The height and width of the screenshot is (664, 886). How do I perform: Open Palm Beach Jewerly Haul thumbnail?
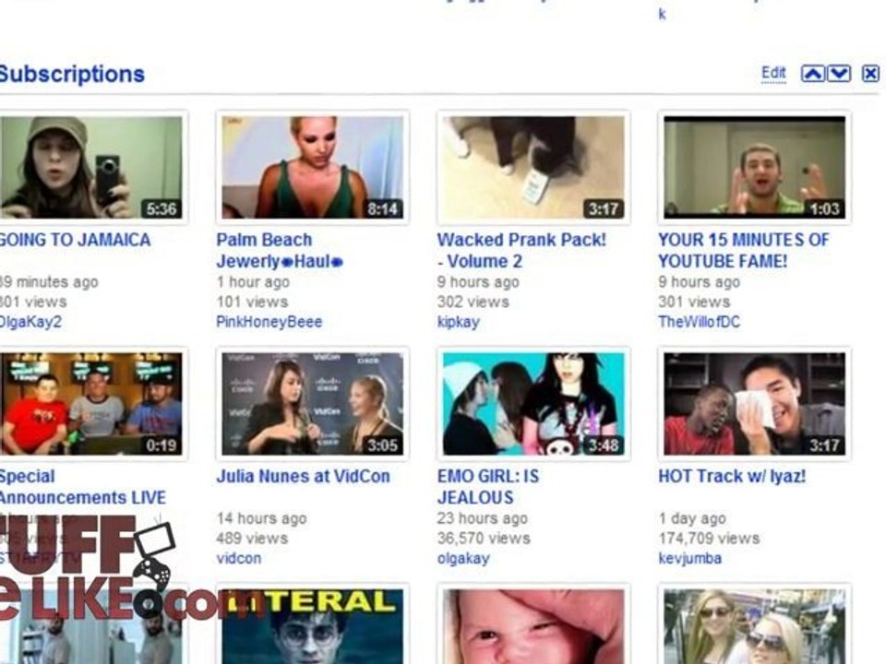313,168
